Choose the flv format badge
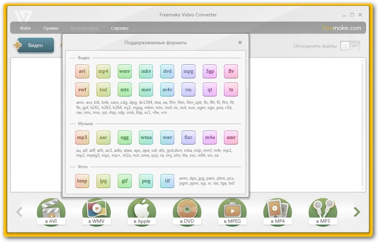This screenshot has width=379, height=243. pyautogui.click(x=231, y=71)
